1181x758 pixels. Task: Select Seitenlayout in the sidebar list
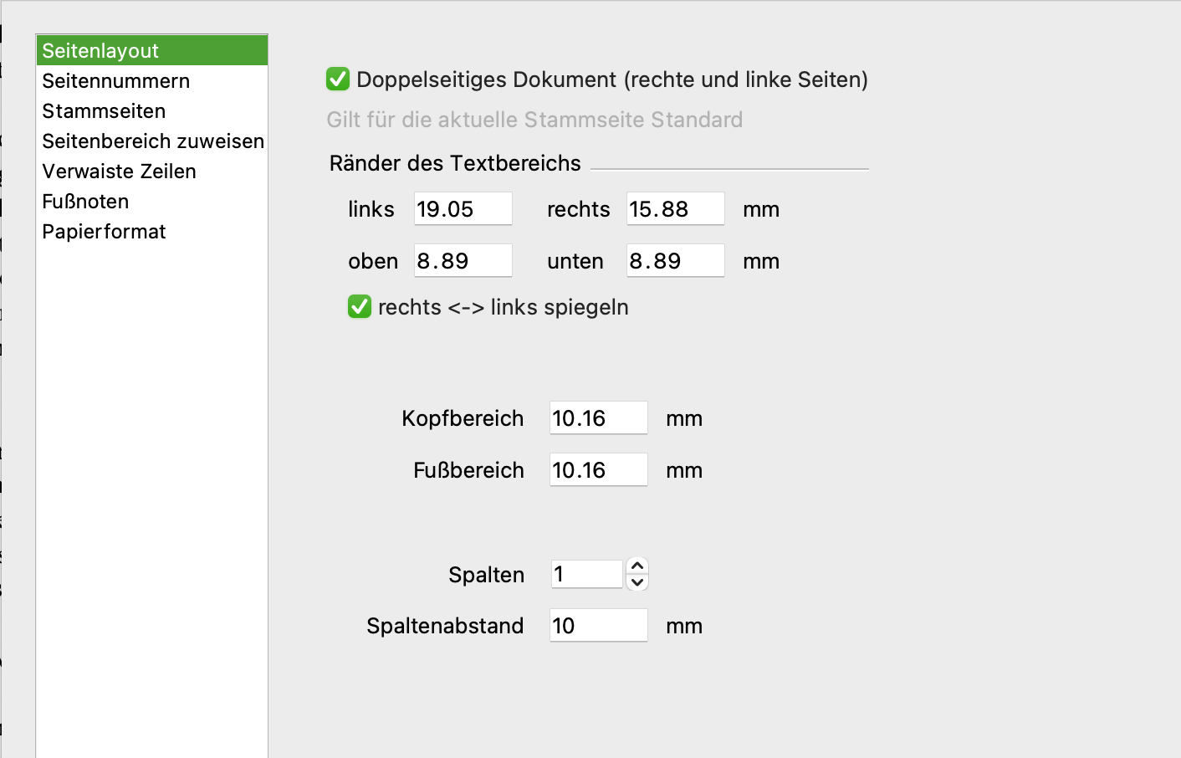[151, 51]
